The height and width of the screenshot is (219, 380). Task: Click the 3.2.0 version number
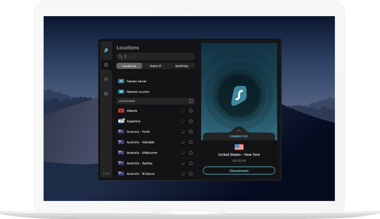(x=106, y=173)
